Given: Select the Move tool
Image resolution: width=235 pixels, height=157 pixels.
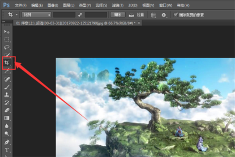Looking at the screenshot, I should coord(7,32).
